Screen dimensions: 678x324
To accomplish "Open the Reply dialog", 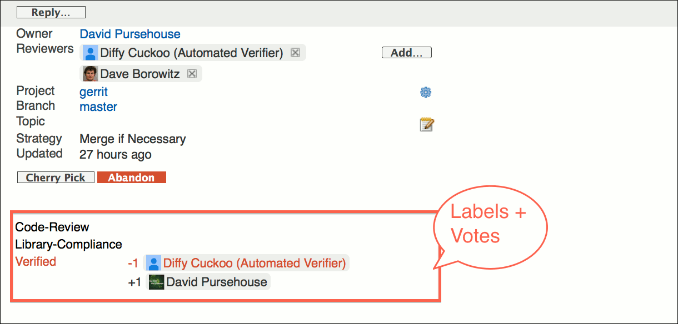I will tap(51, 12).
